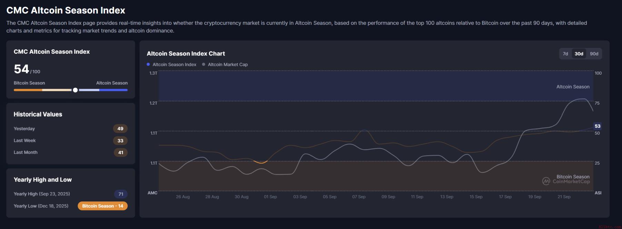Click the Historical Values heading

[x=38, y=114]
